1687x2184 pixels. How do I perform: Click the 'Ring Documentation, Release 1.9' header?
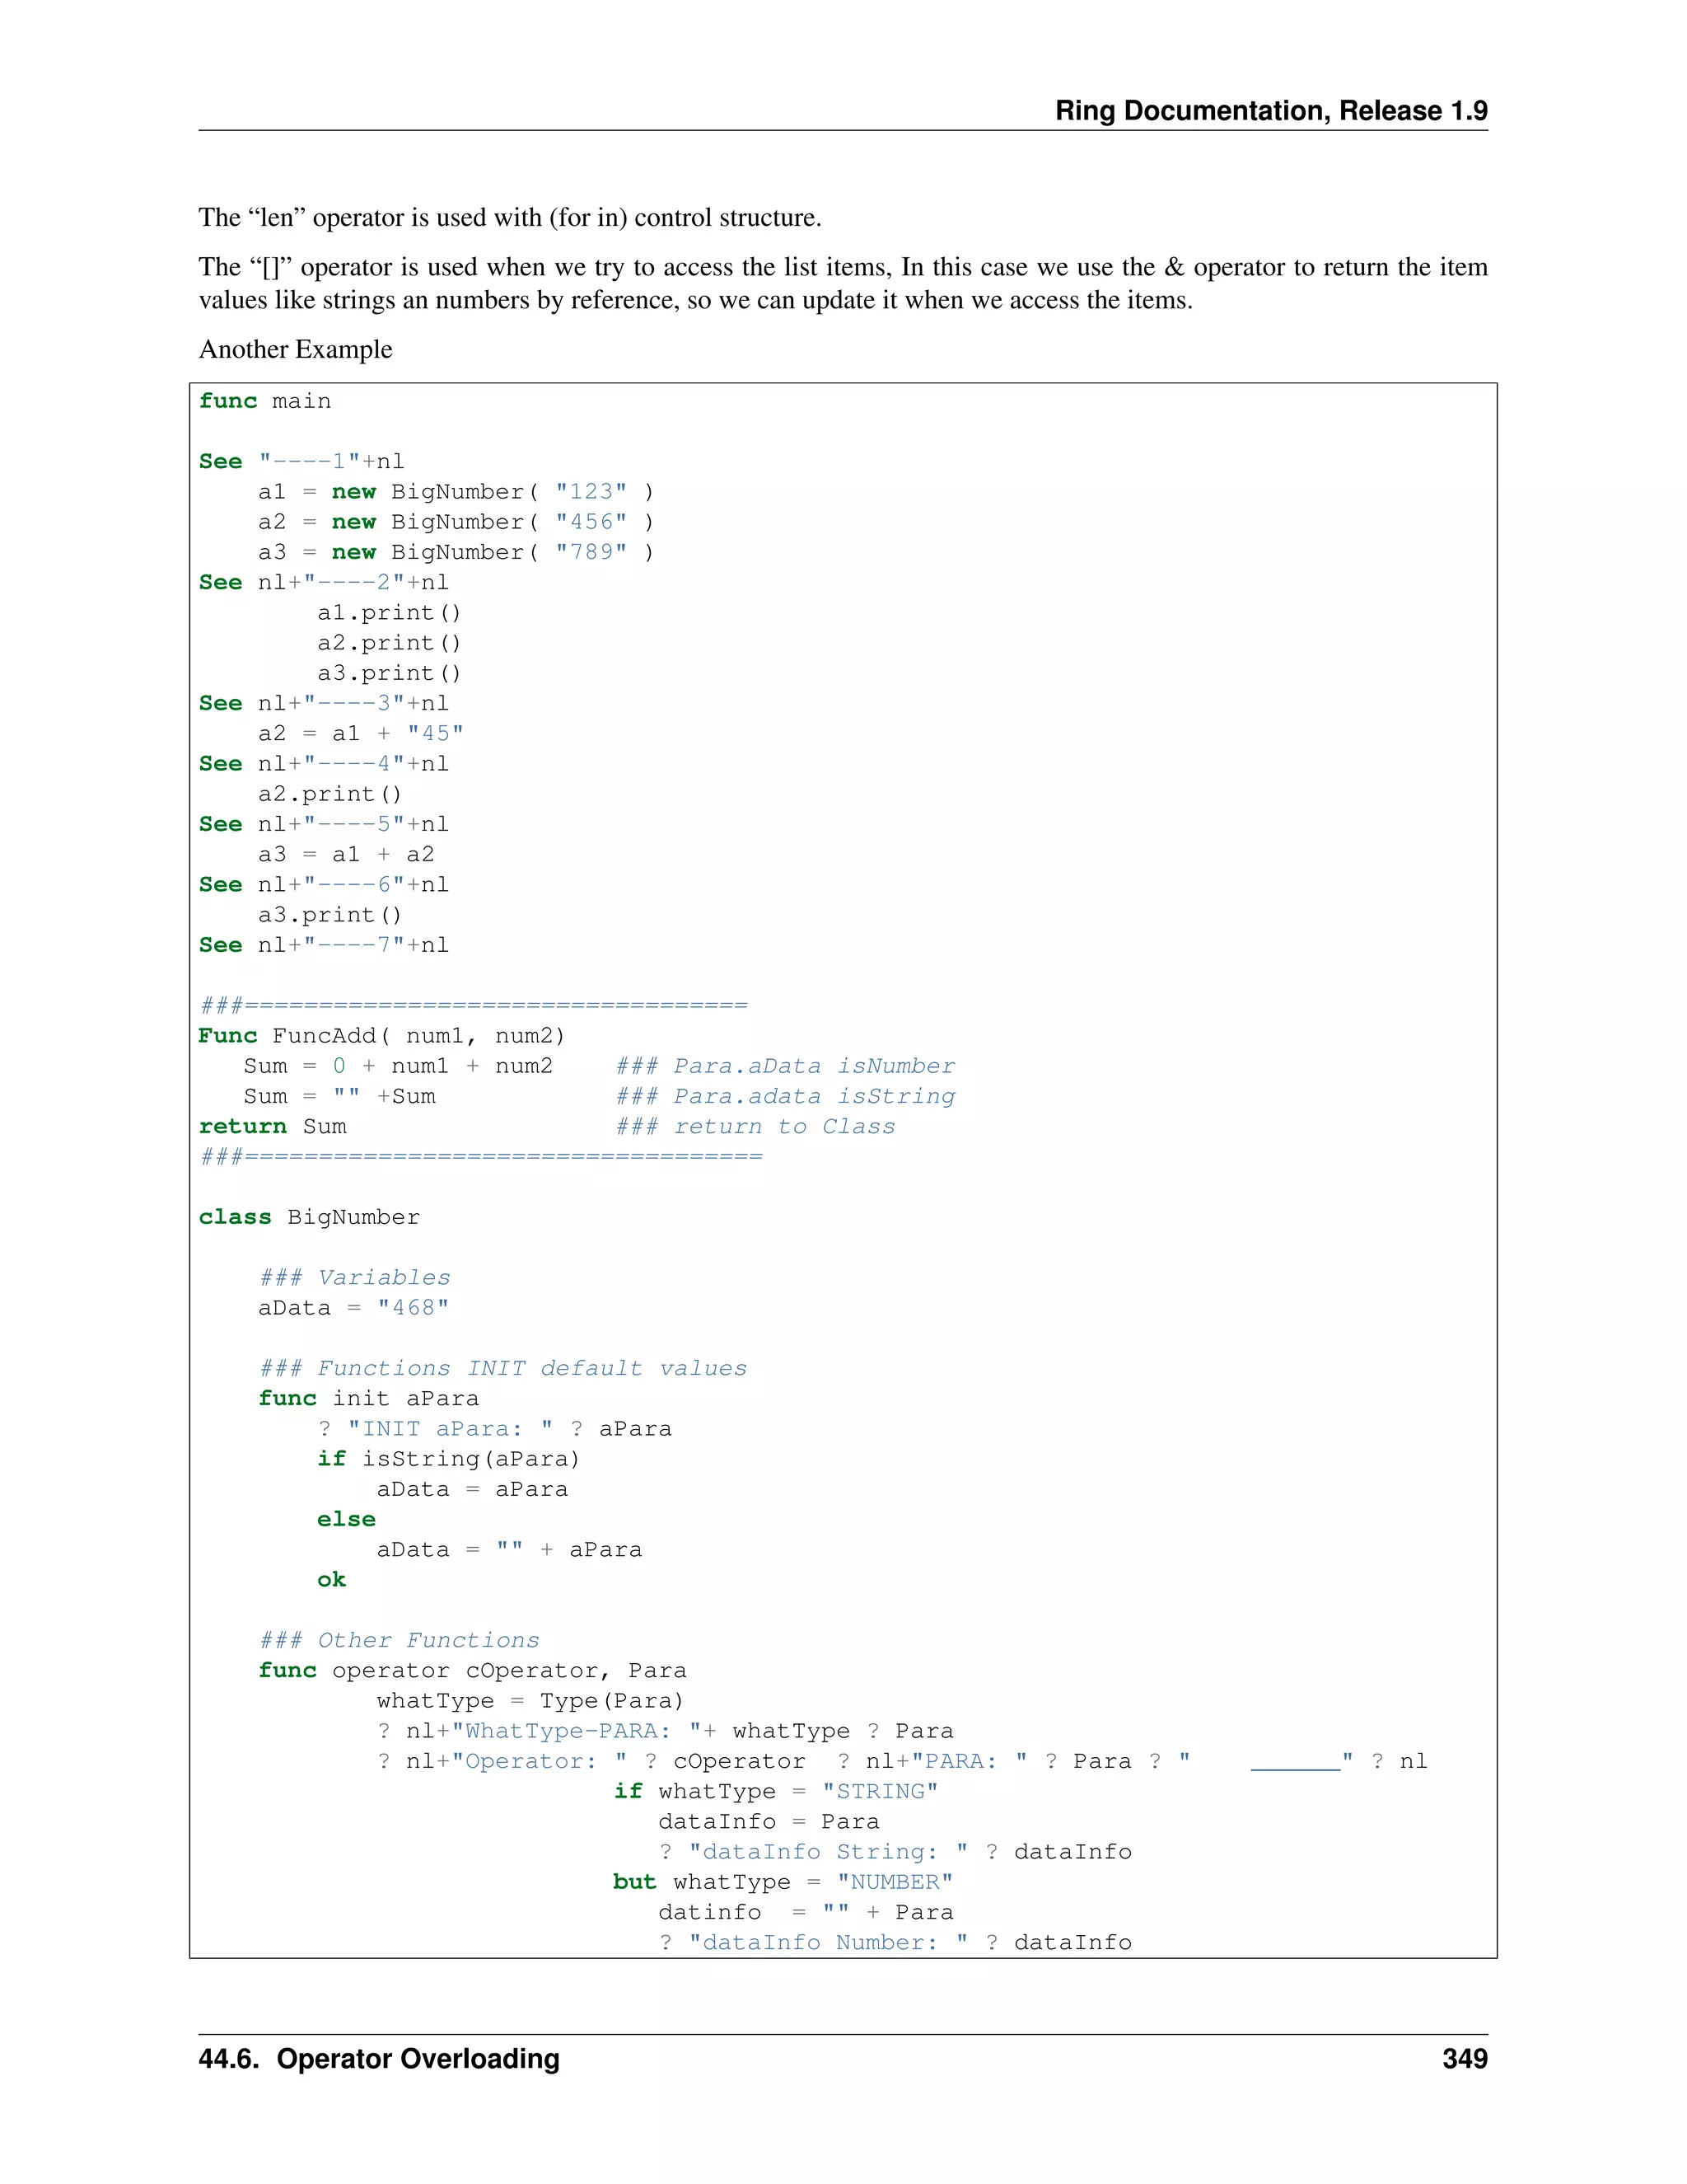[x=1270, y=110]
